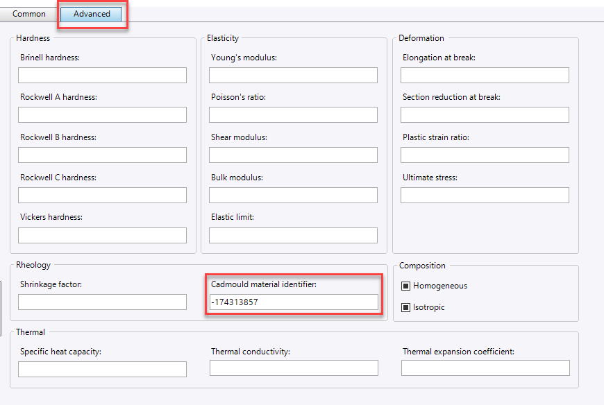Select the Plastic strain ratio field

[485, 155]
